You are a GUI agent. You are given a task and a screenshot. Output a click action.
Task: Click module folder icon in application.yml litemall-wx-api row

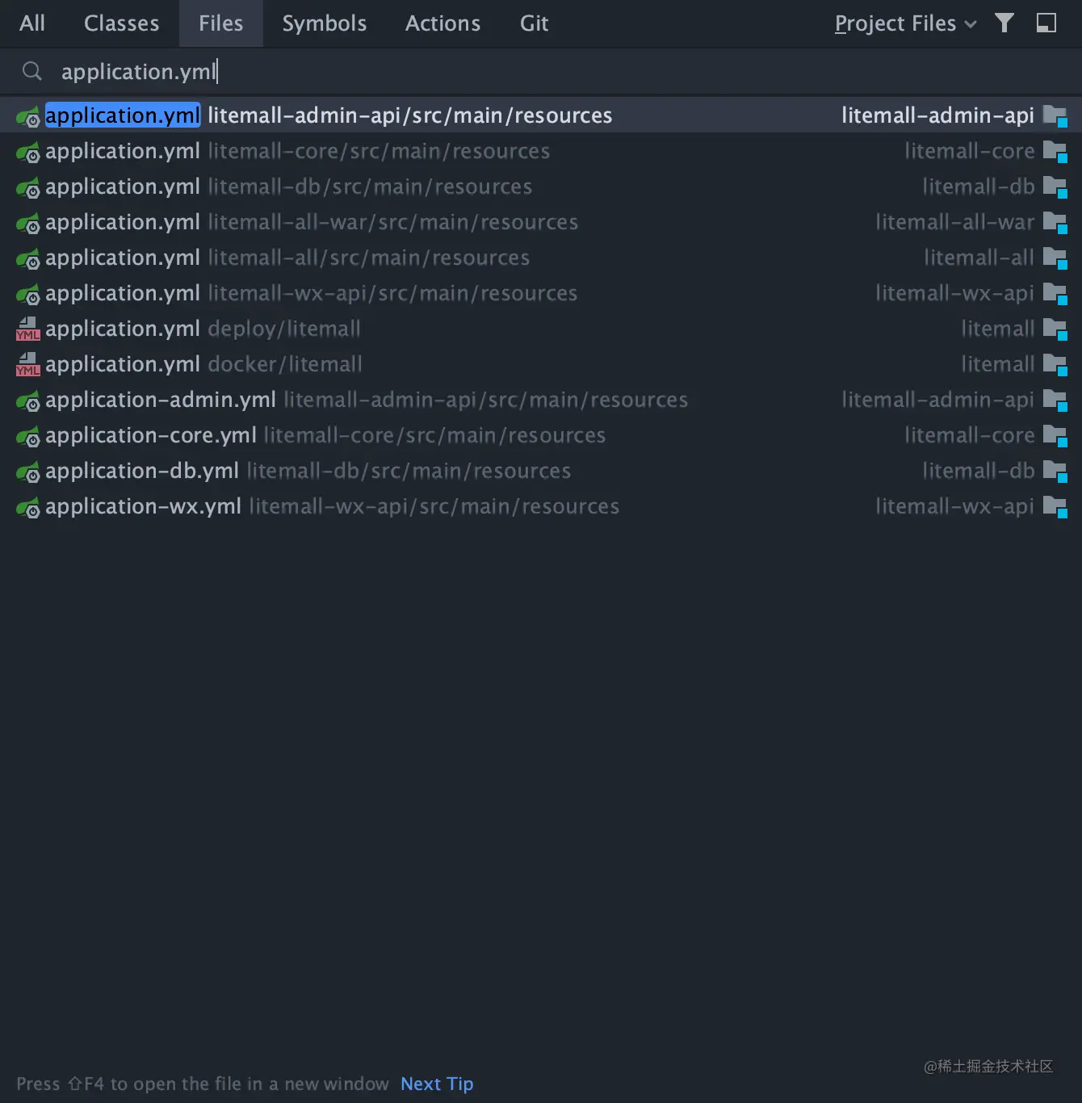[1055, 294]
